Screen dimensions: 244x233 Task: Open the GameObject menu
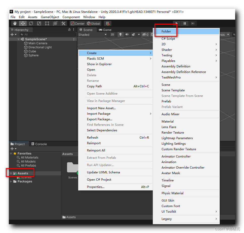click(50, 17)
